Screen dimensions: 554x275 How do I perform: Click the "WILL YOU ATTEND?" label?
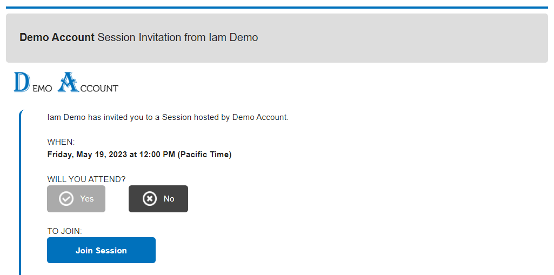point(86,179)
